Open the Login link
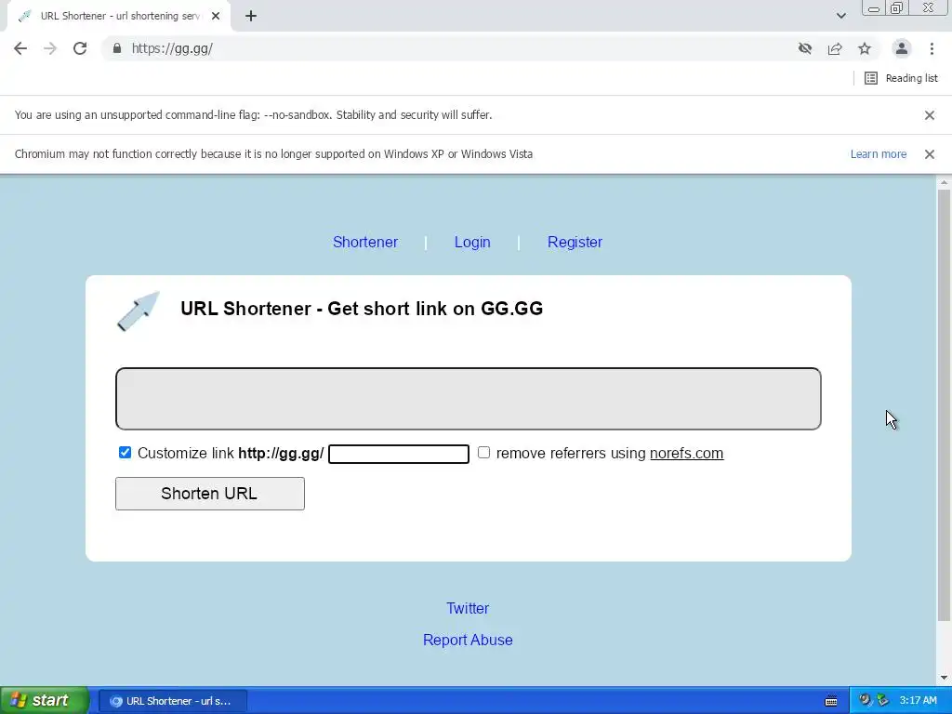The image size is (952, 714). tap(471, 242)
